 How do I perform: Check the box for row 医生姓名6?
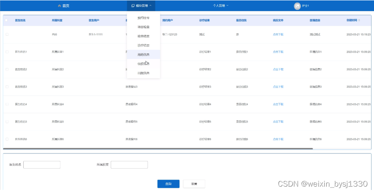click(x=7, y=139)
